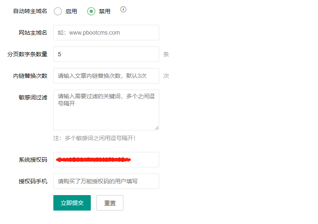Image resolution: width=318 pixels, height=224 pixels.
Task: Select the 启用 radio button
Action: coord(58,11)
